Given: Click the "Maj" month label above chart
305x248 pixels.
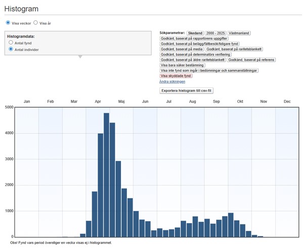Looking at the screenshot, I should [x=121, y=102].
